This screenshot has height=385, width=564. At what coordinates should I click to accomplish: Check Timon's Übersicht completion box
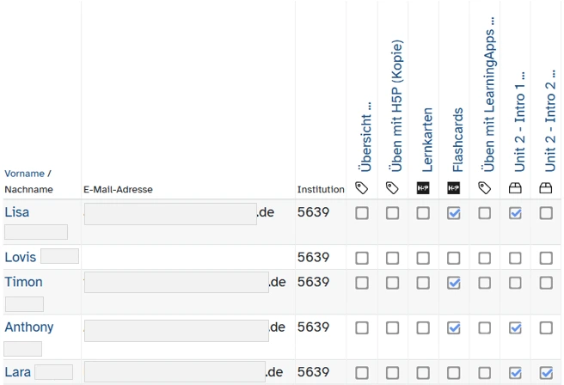[x=362, y=283]
